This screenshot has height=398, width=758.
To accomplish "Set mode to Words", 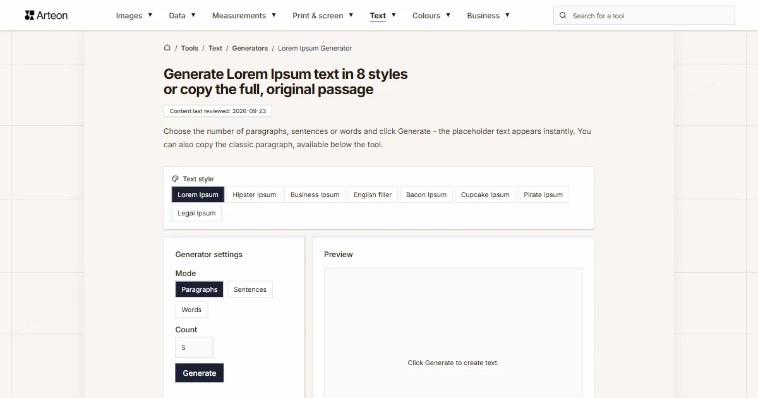I will (x=191, y=310).
